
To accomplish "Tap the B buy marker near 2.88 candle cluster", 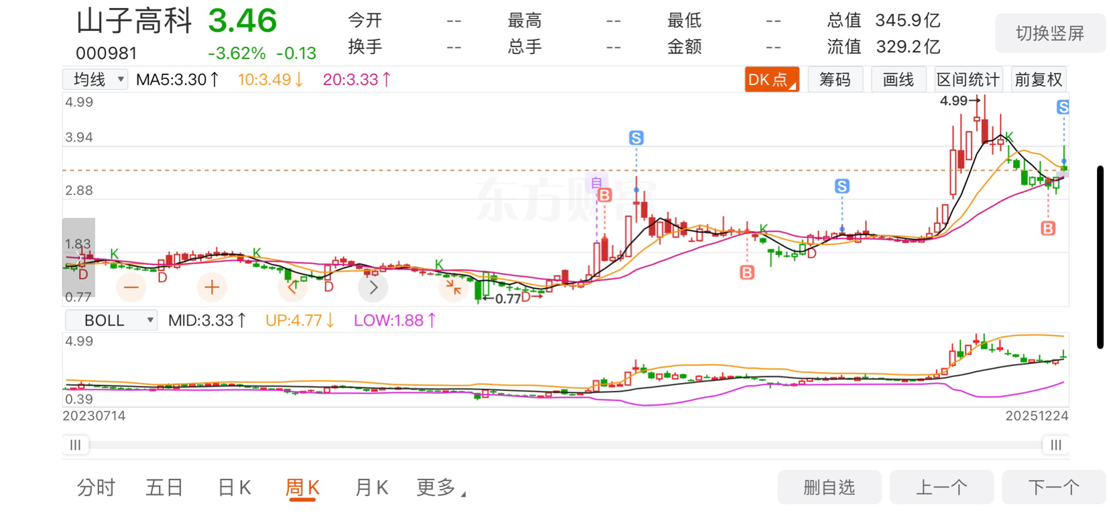I will pyautogui.click(x=605, y=195).
